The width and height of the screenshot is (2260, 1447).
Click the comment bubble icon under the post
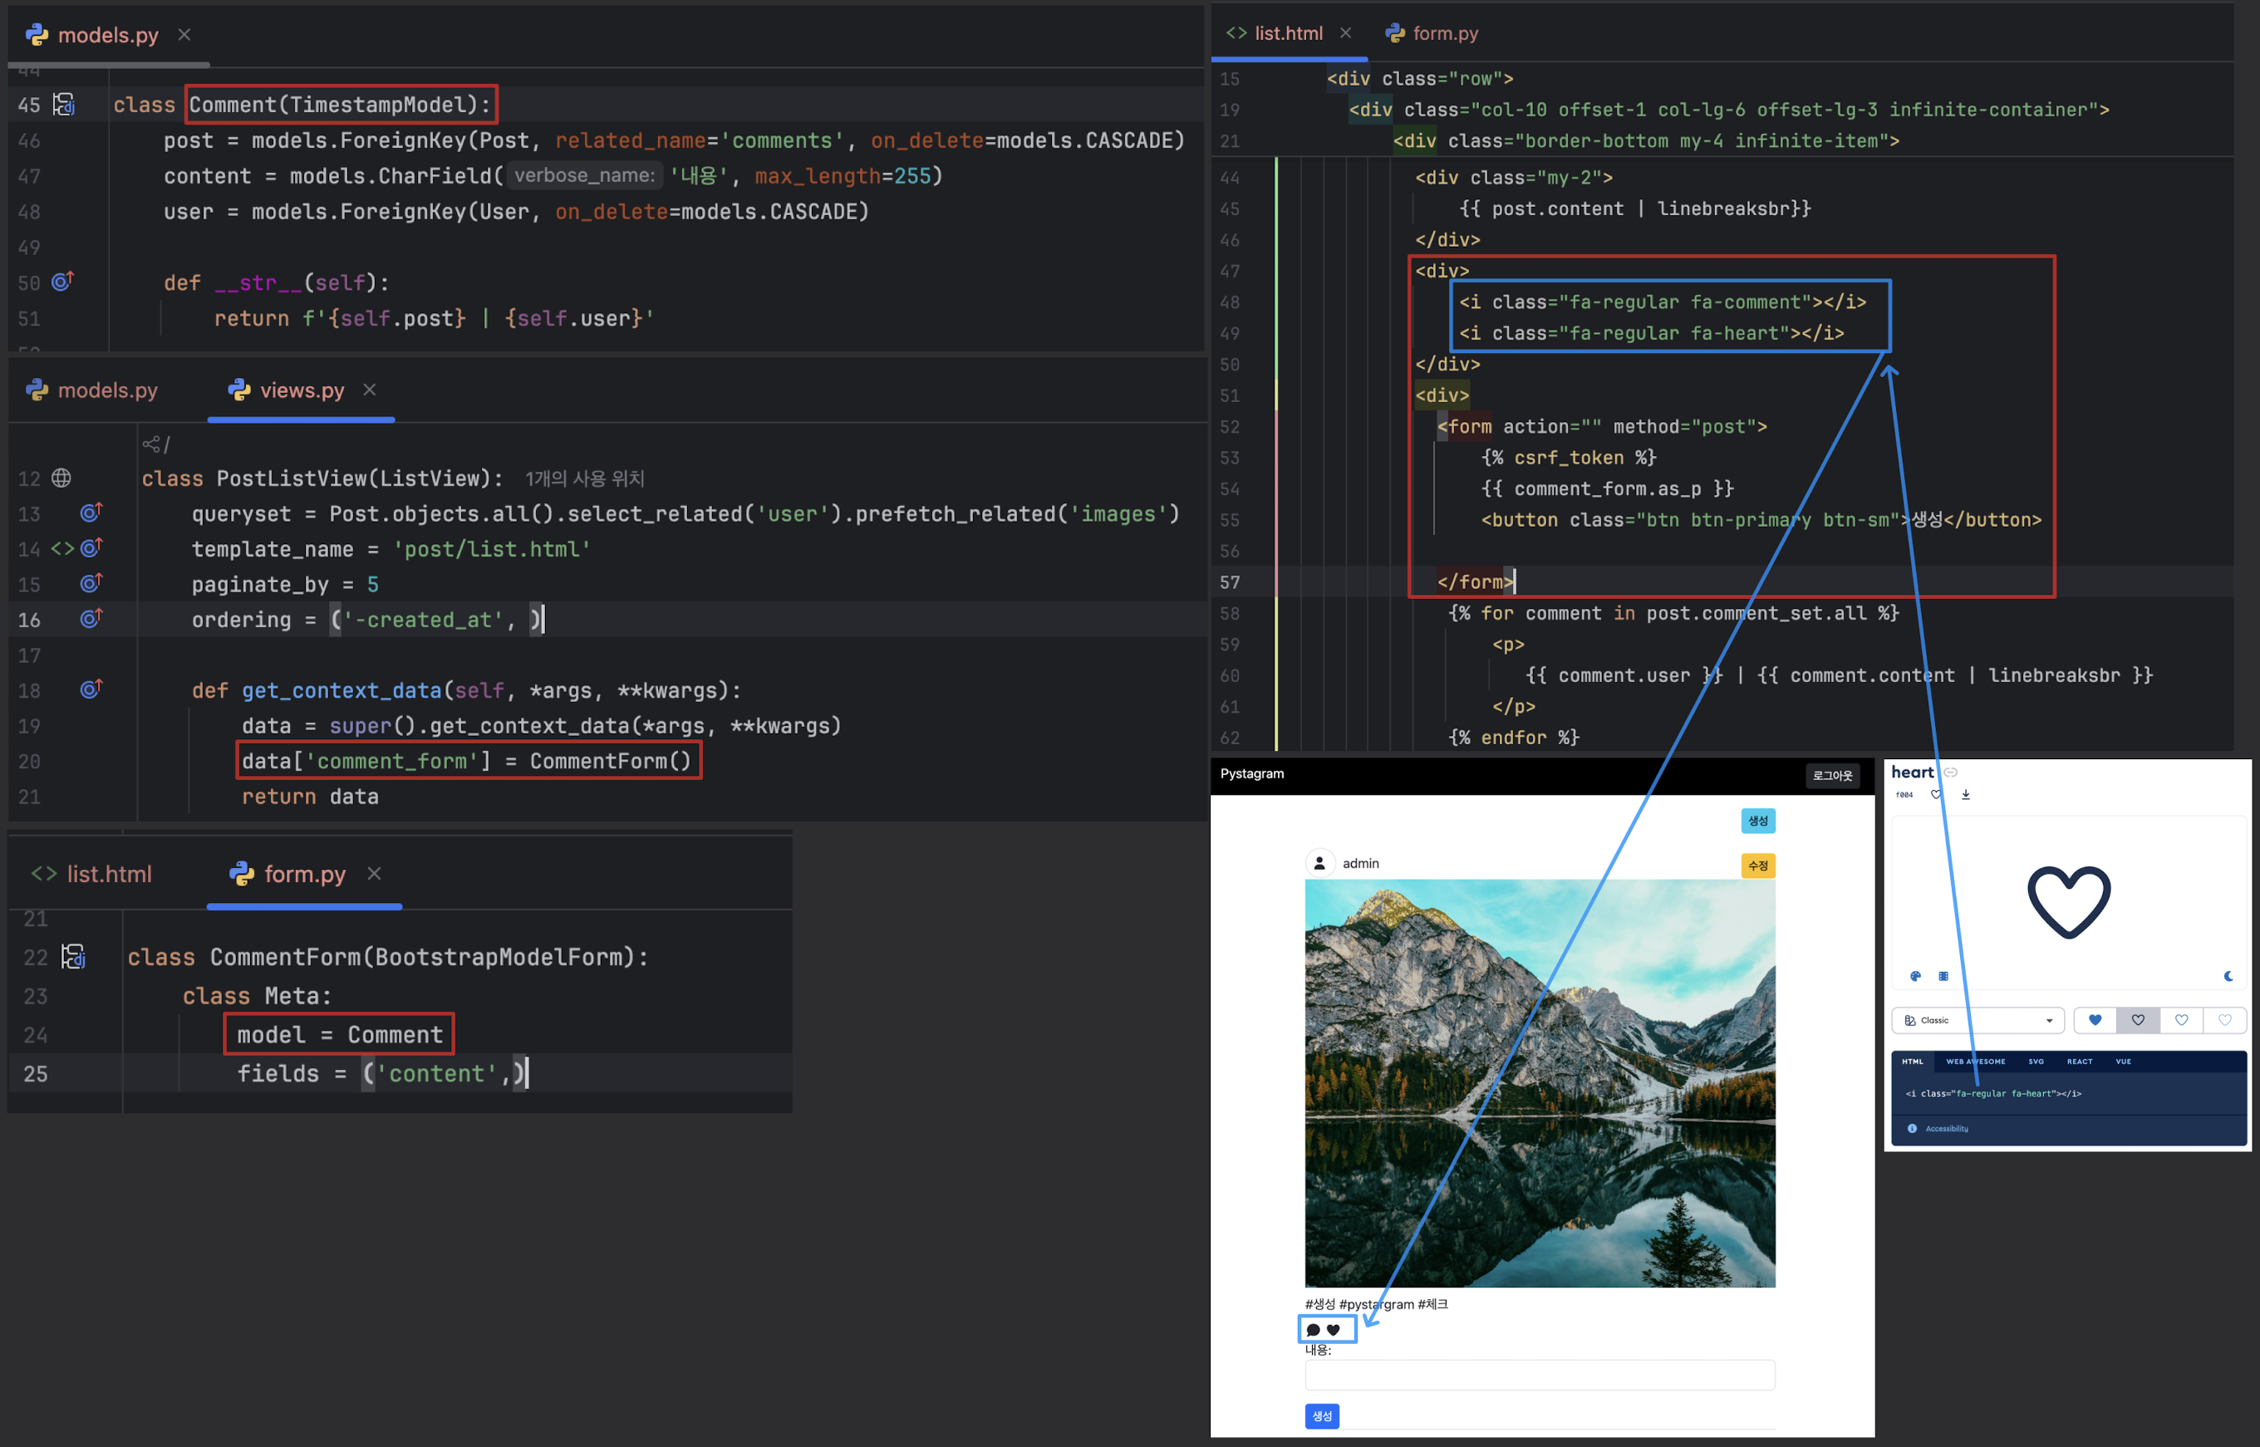1314,1330
